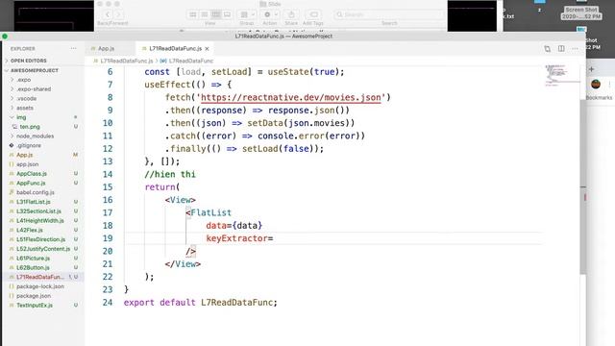Click the L7ReadDataFunc symbol breadcrumb
The width and height of the screenshot is (615, 346).
coord(190,61)
